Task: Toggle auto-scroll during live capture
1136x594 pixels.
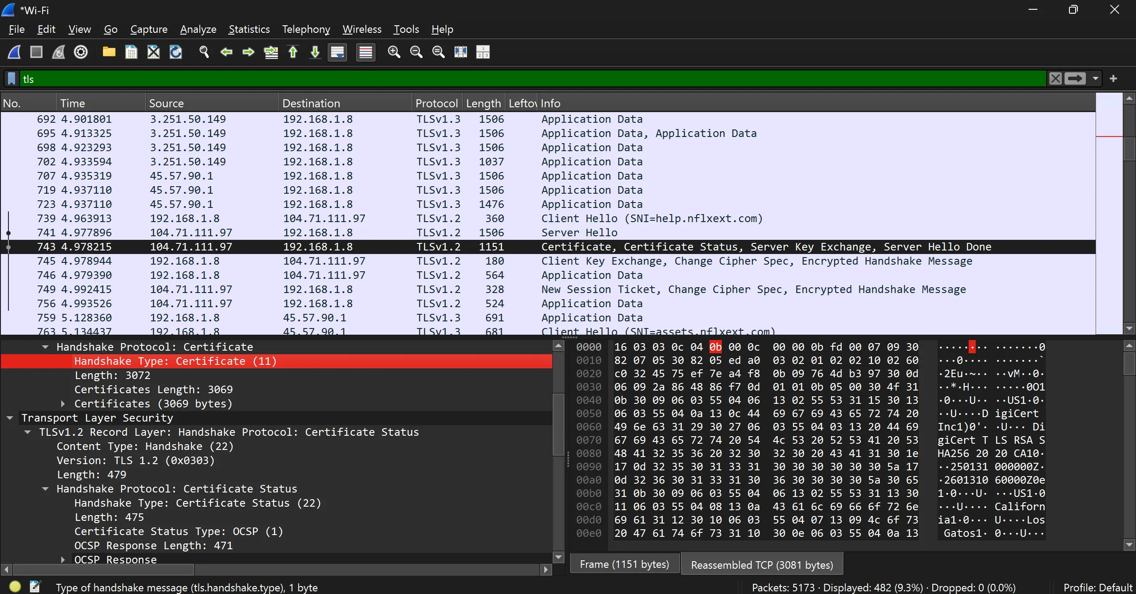Action: (337, 52)
